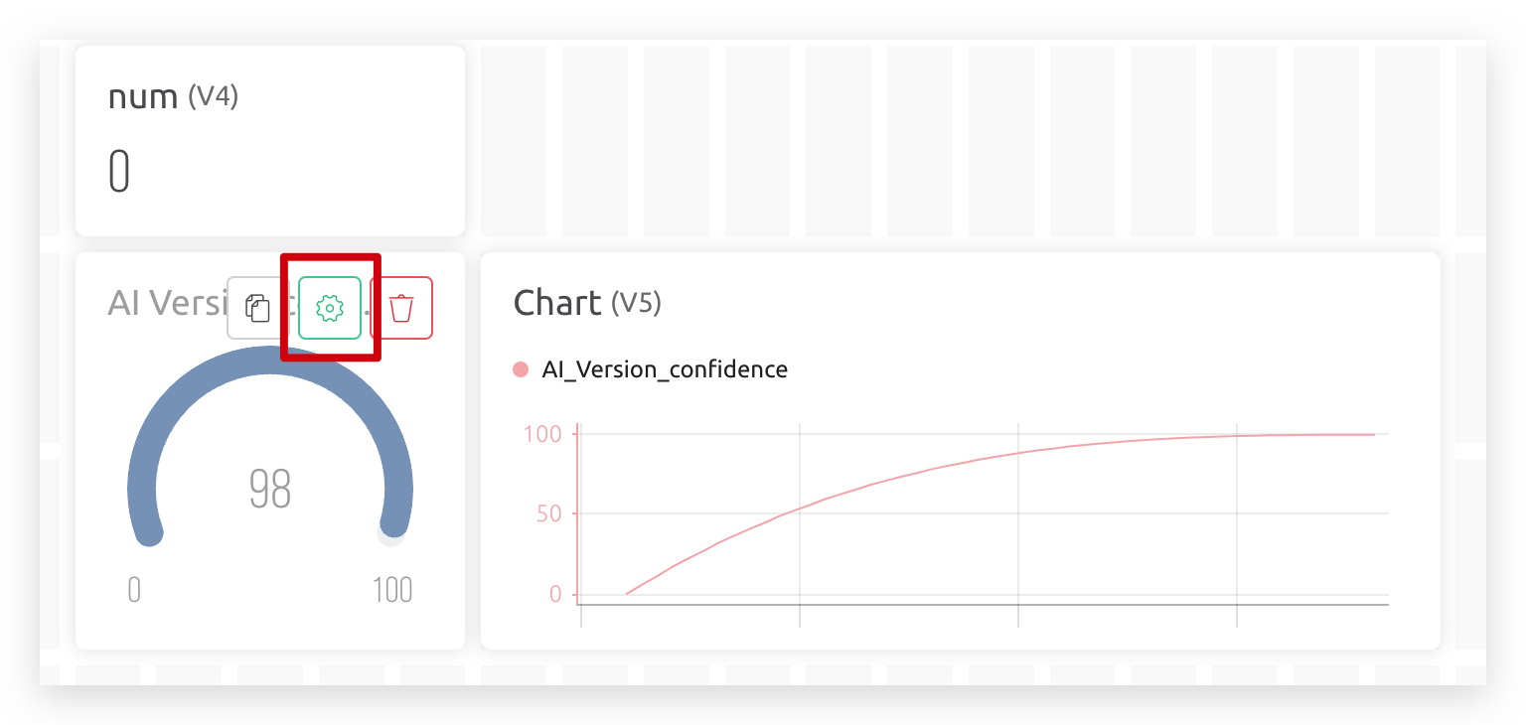This screenshot has height=725, width=1526.
Task: Delete the gauge widget using trash icon
Action: coord(401,308)
